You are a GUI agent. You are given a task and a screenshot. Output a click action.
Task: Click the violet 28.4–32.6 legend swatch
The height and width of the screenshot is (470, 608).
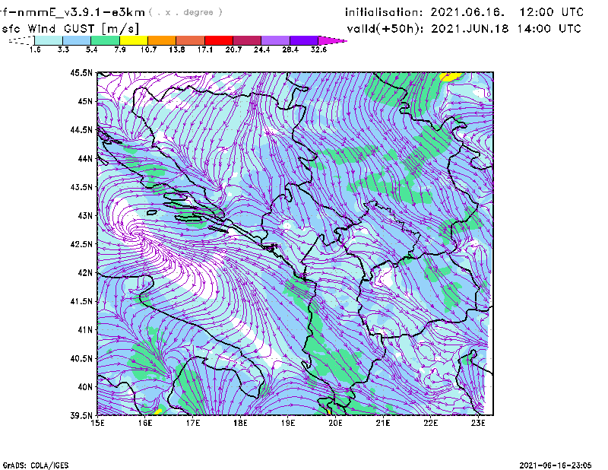[304, 40]
